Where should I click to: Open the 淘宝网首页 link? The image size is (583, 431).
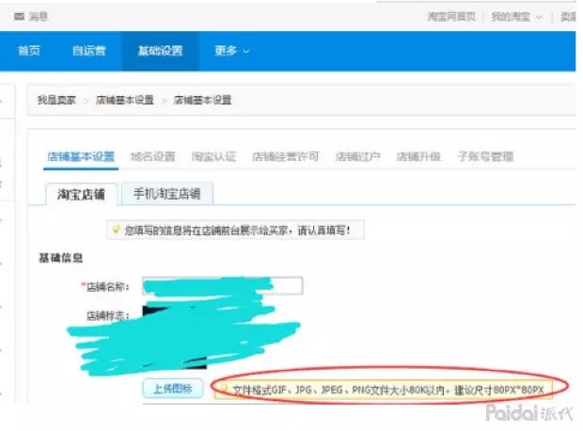click(451, 16)
